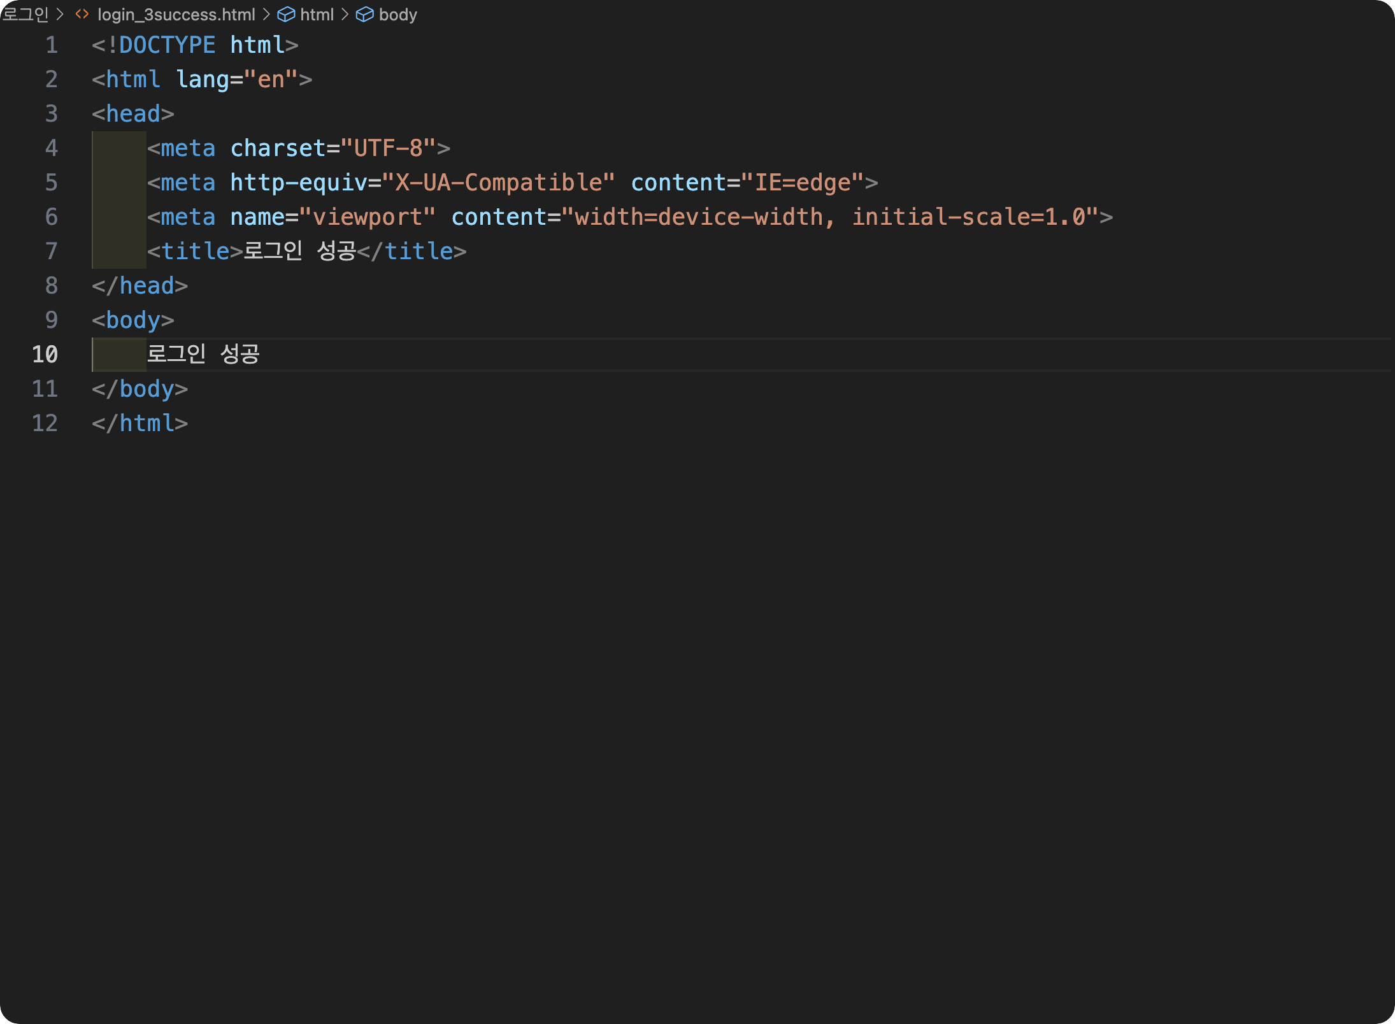Click the opening title tag

point(196,252)
